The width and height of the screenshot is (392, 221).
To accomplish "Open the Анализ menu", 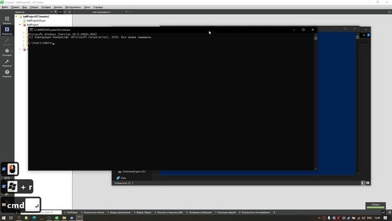I will tap(58, 7).
